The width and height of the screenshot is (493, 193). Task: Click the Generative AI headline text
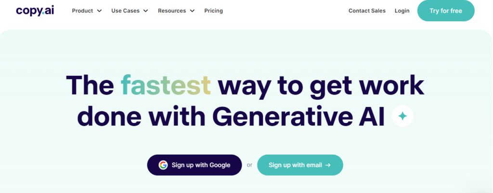(301, 117)
